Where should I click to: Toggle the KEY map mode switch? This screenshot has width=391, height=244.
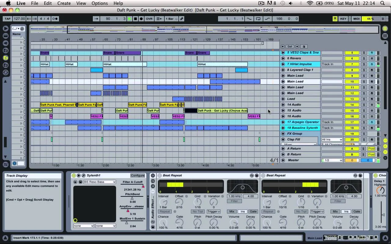[343, 19]
